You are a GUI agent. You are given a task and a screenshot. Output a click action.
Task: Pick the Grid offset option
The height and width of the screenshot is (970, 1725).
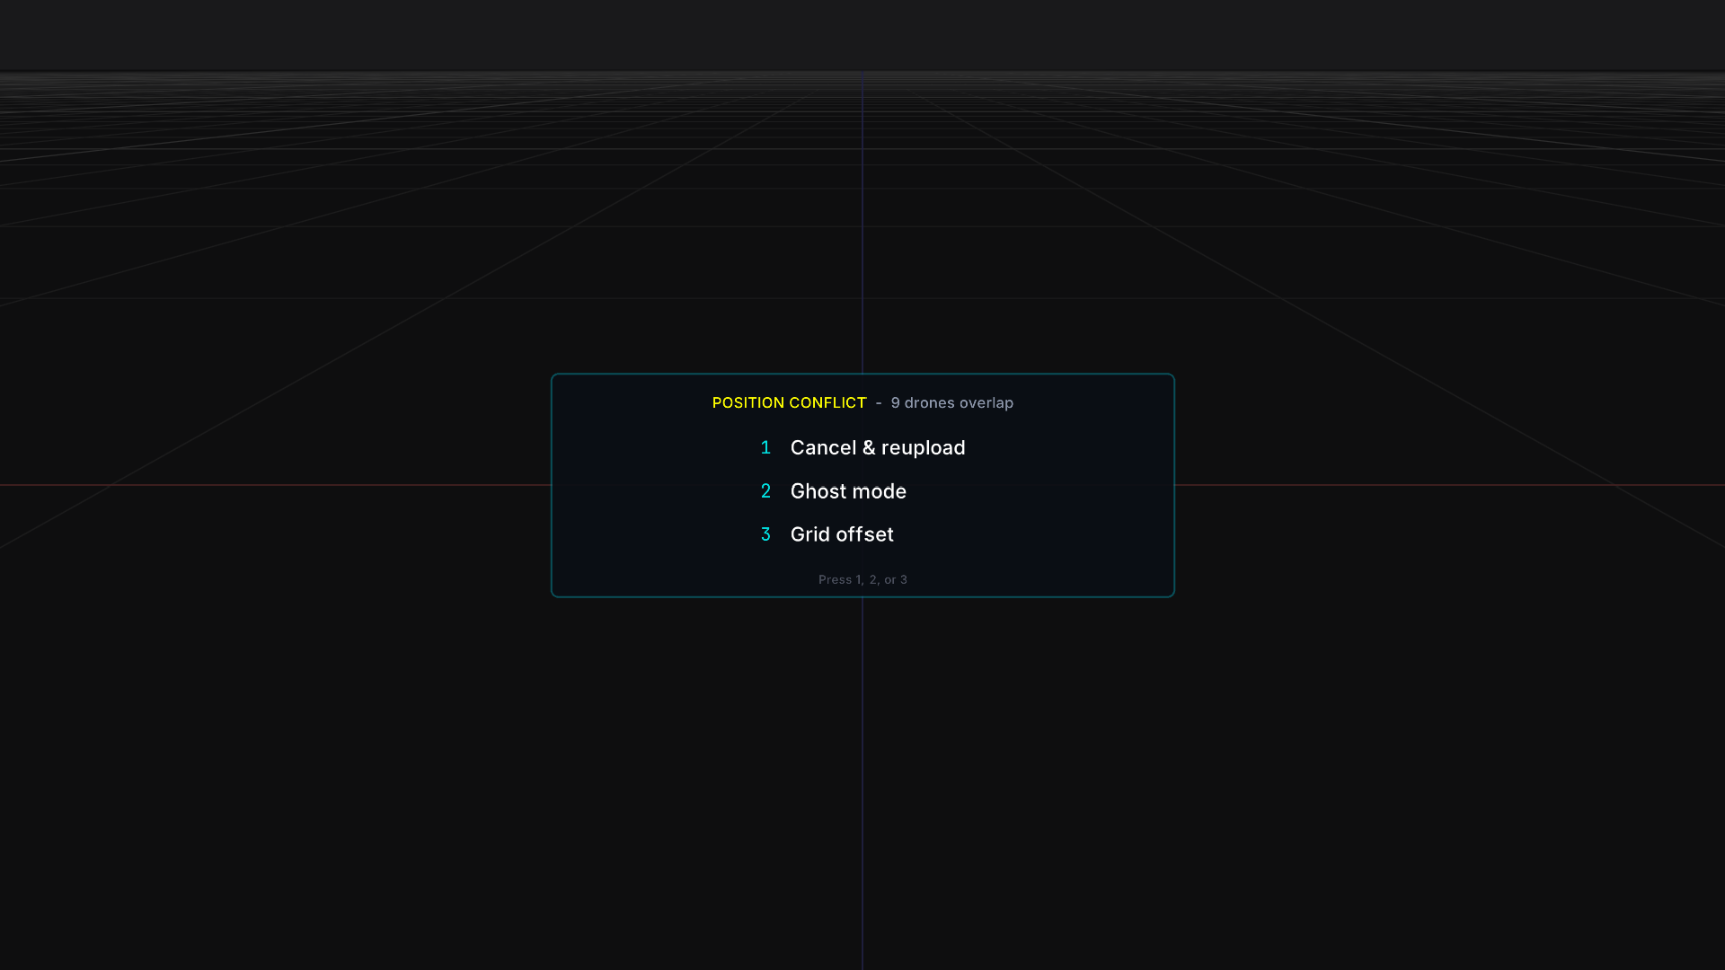tap(841, 534)
